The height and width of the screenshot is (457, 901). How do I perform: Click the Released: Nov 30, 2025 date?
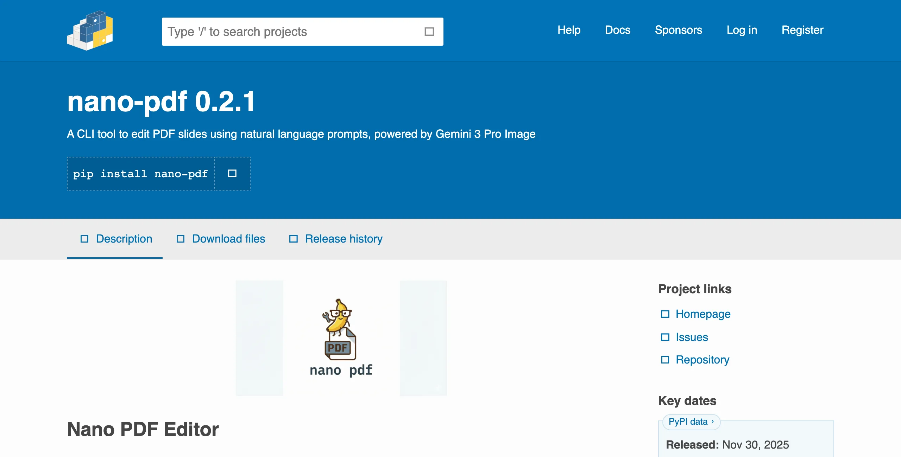click(x=727, y=445)
